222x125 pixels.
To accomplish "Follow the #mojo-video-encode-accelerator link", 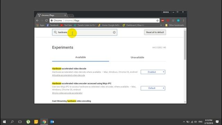I will 67,93.
